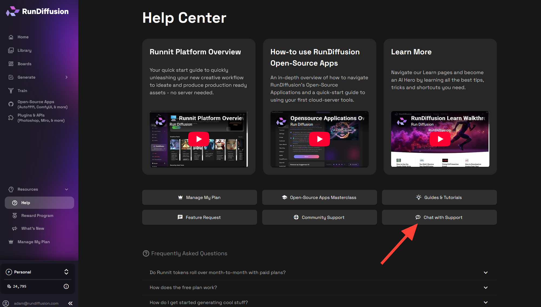This screenshot has width=541, height=307.
Task: Click the What's New megaphone icon
Action: point(15,229)
